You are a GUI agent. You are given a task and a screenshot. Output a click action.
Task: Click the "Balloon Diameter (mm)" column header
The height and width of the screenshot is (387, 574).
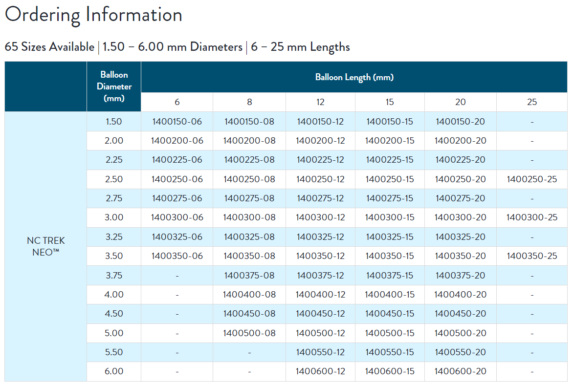pyautogui.click(x=114, y=86)
